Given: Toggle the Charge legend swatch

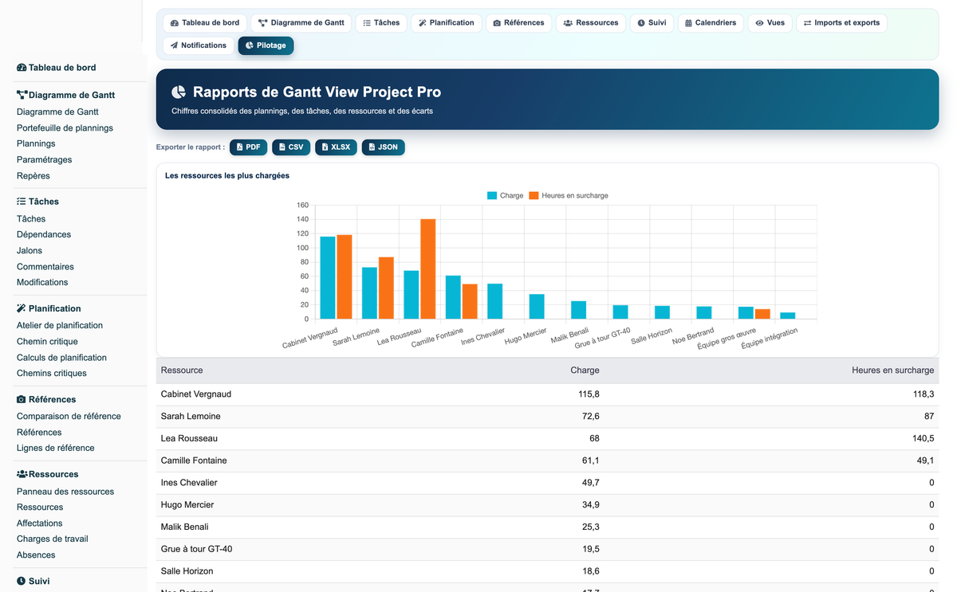Looking at the screenshot, I should [x=492, y=195].
